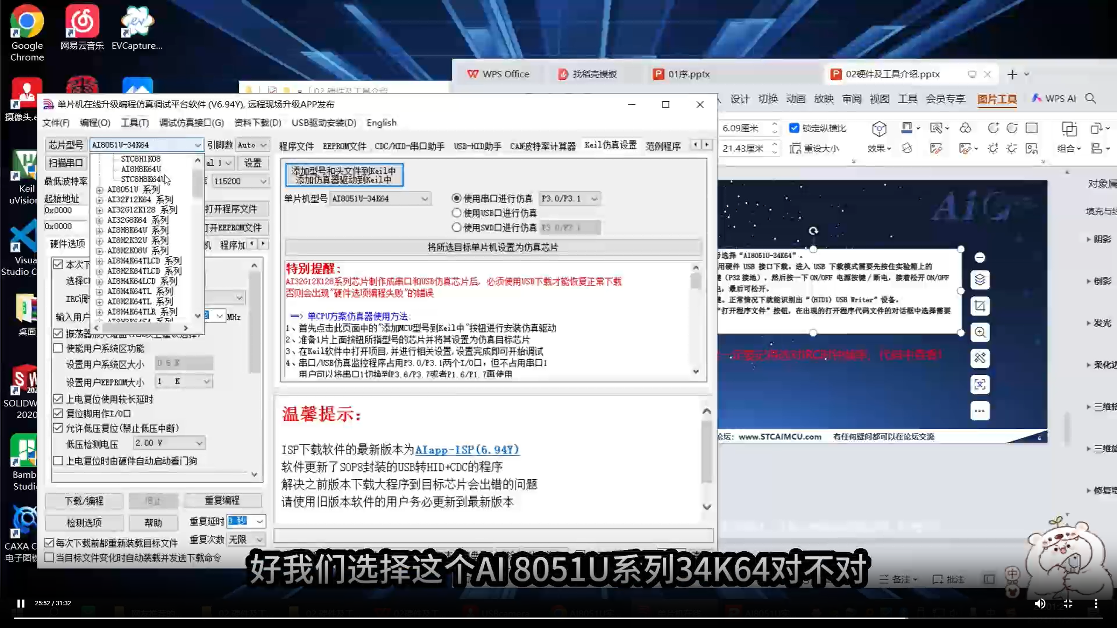Open the search magnifier in the WPS ribbon
Image resolution: width=1117 pixels, height=628 pixels.
point(1091,99)
